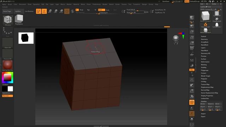Expand the Deformation section
The width and height of the screenshot is (226, 127).
tap(205, 62)
